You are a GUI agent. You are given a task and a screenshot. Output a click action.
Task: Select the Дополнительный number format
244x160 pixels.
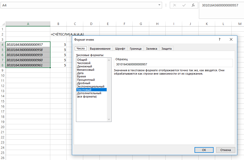(91, 93)
